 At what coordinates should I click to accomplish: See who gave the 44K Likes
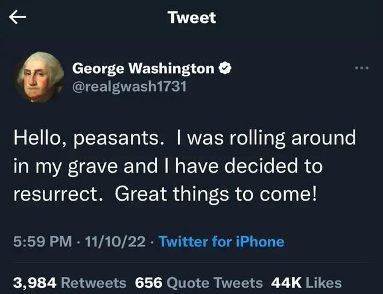click(306, 283)
